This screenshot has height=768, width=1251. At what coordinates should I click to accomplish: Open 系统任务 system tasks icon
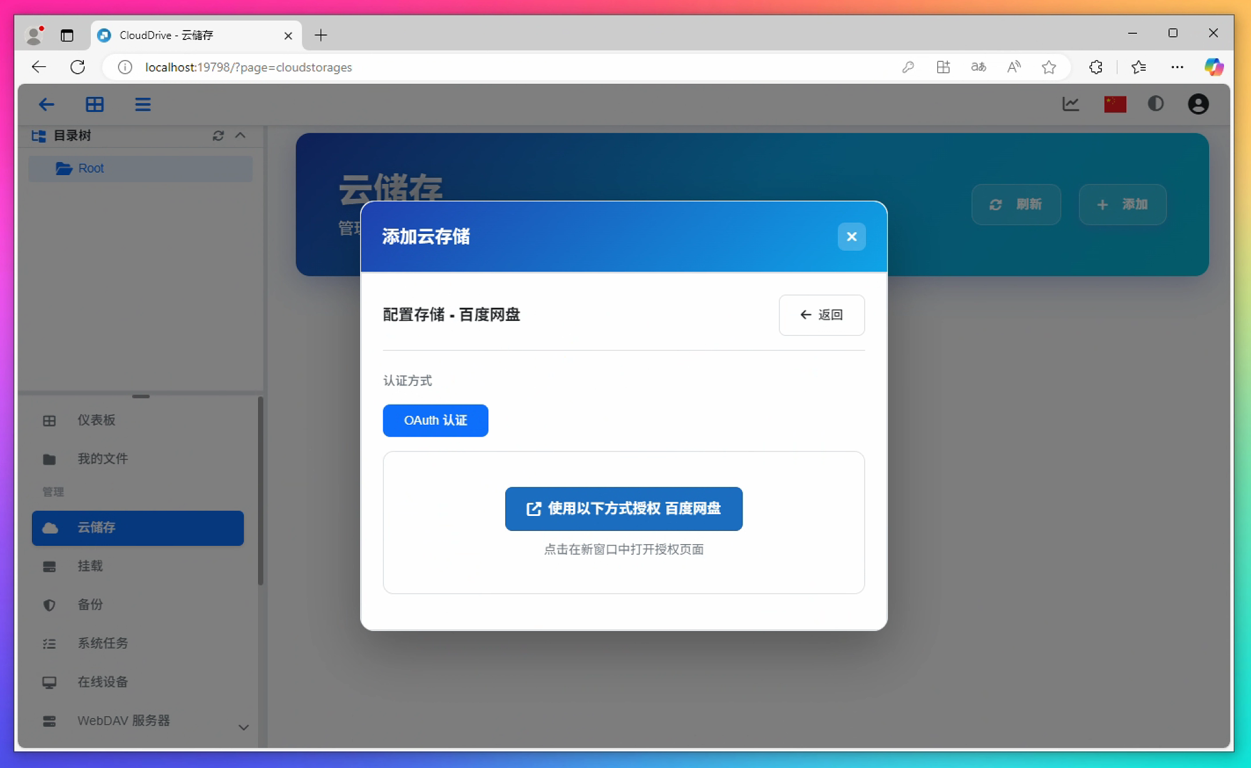(49, 643)
